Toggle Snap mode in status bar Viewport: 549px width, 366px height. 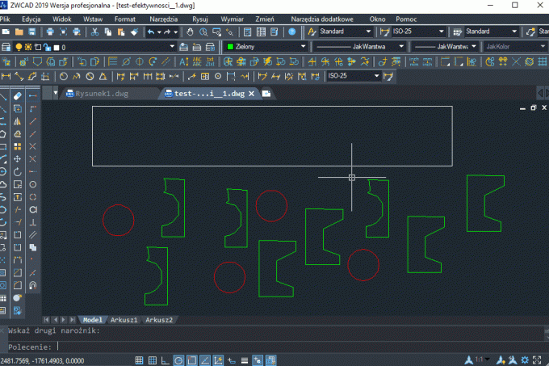tap(139, 360)
